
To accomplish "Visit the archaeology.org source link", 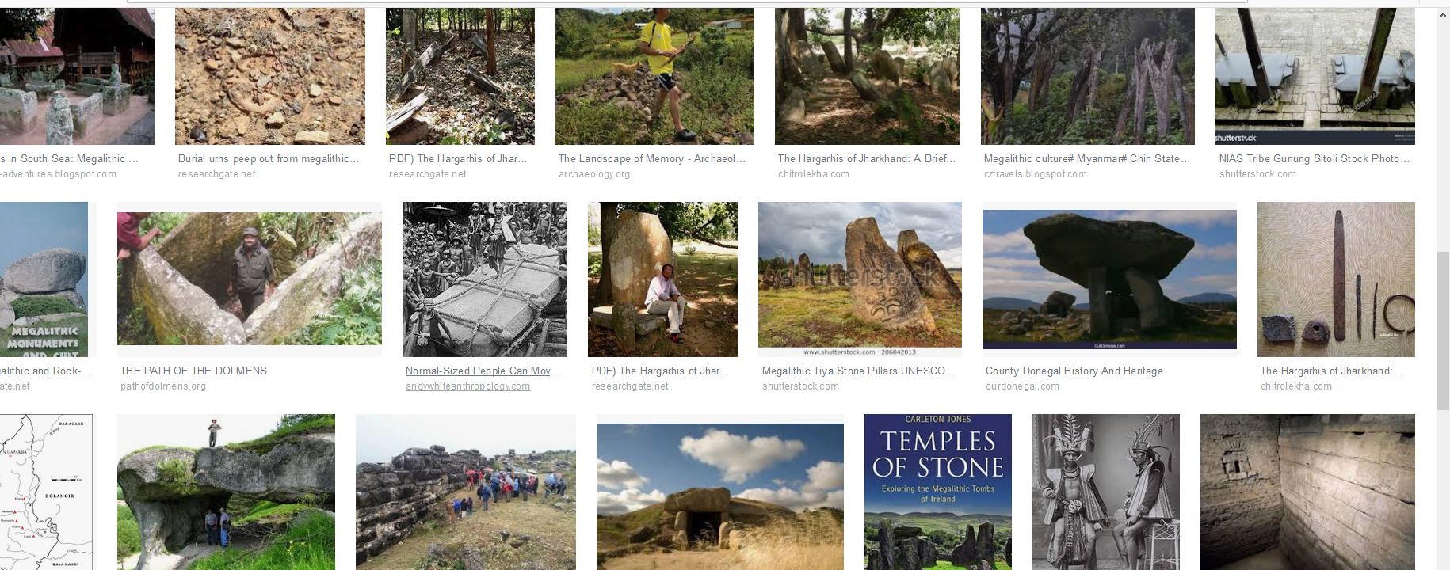I will point(594,174).
